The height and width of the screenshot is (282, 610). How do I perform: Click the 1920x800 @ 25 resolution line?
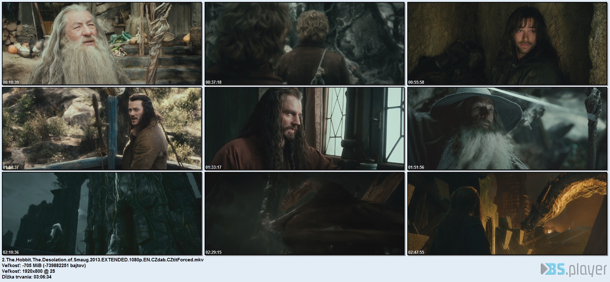point(29,271)
